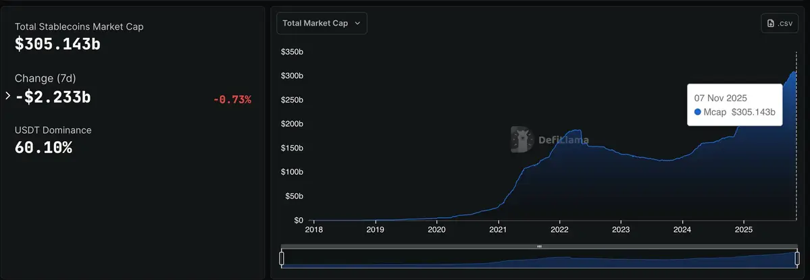Click the $350b y-axis label

click(x=292, y=52)
